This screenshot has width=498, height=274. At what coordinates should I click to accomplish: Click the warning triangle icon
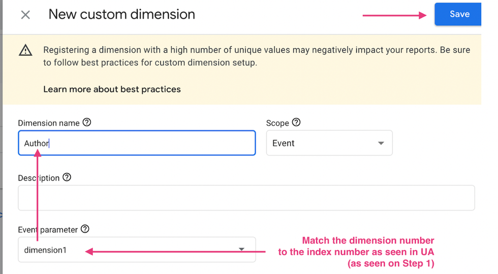point(25,50)
